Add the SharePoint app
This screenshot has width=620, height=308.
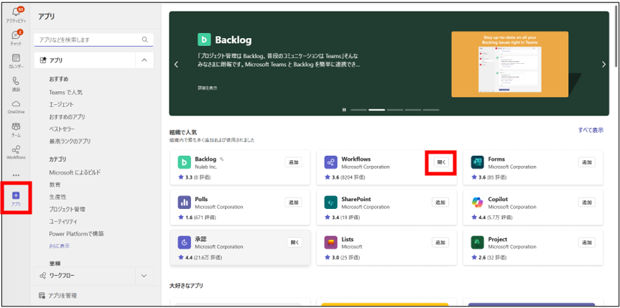[x=440, y=202]
